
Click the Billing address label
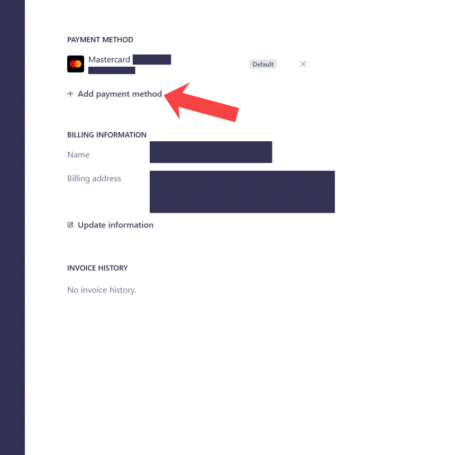point(94,179)
